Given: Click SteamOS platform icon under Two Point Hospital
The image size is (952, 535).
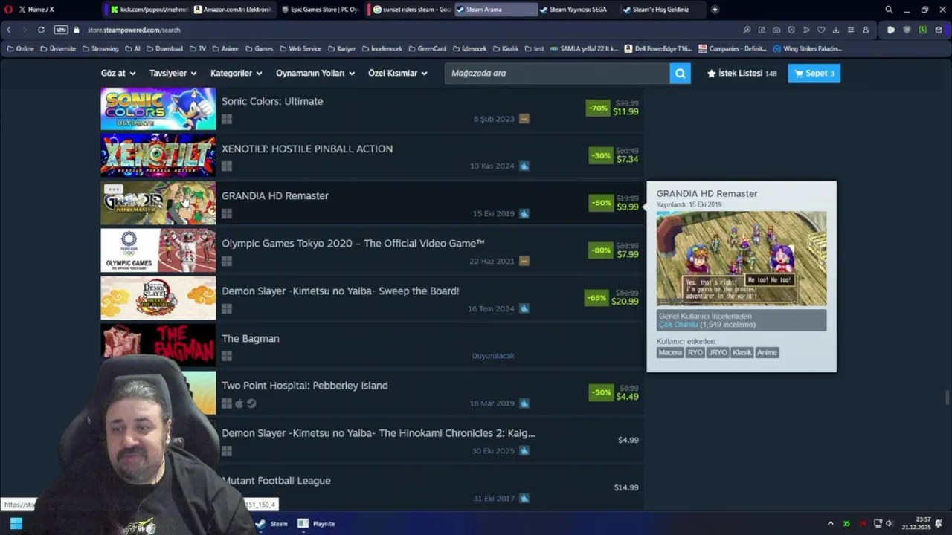Looking at the screenshot, I should coord(251,403).
